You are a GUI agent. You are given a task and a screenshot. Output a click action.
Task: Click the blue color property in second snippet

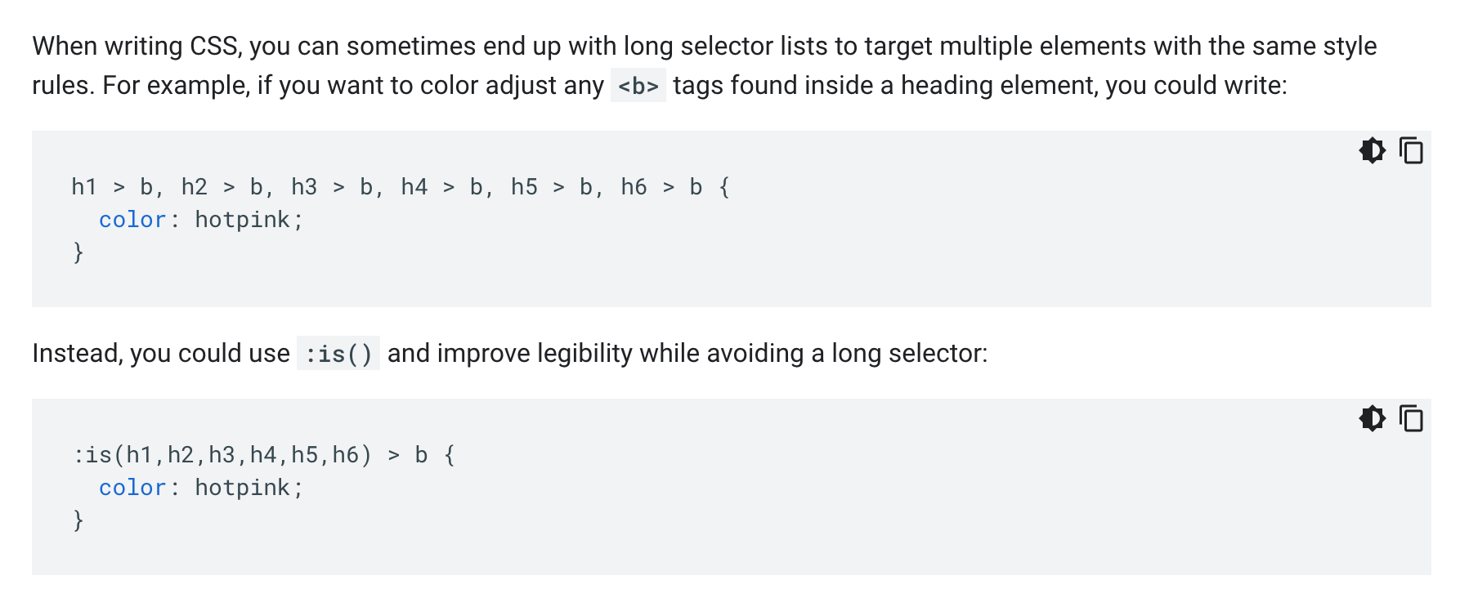[132, 488]
